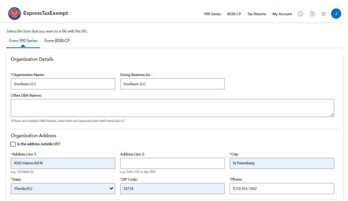The height and width of the screenshot is (201, 348).
Task: Click the empty Address Line 2 field
Action: 172,163
